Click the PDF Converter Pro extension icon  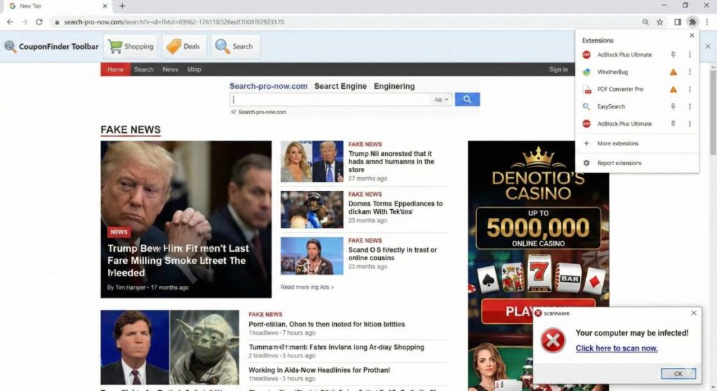[587, 90]
